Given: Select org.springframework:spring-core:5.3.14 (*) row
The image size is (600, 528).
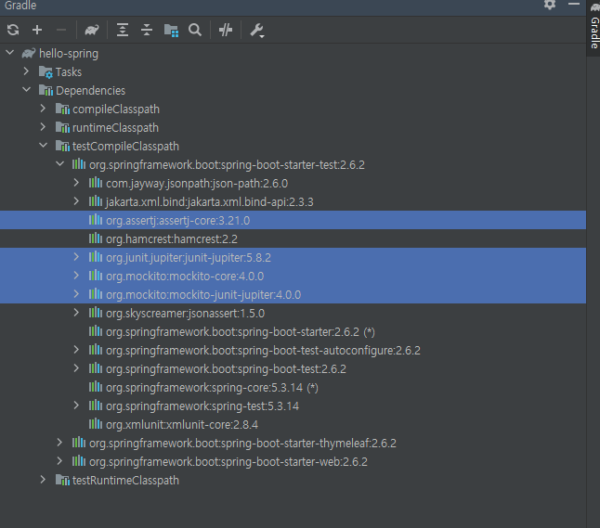Looking at the screenshot, I should point(293,387).
